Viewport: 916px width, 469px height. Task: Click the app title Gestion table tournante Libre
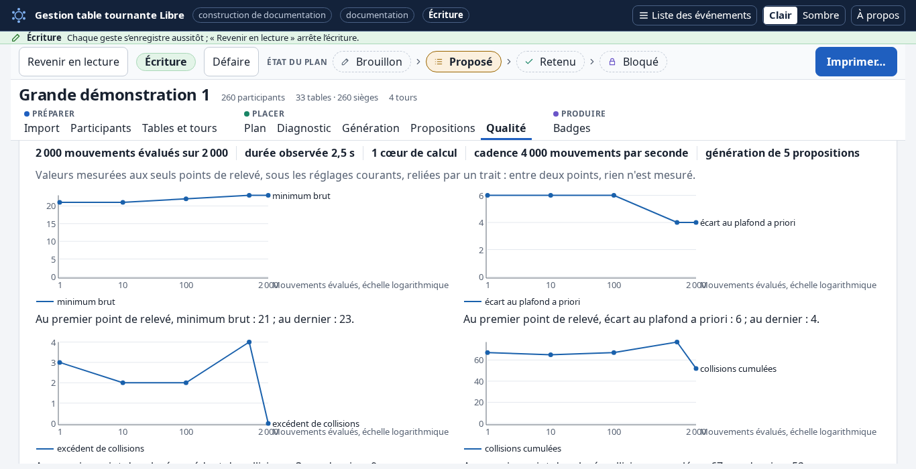tap(109, 15)
